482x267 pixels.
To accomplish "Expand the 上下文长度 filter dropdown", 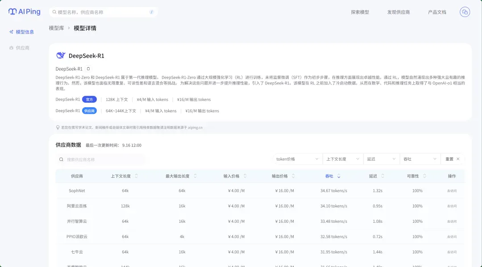I will (343, 159).
